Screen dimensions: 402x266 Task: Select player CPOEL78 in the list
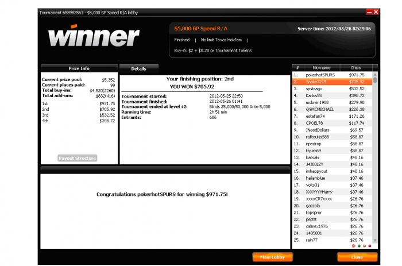pyautogui.click(x=333, y=123)
